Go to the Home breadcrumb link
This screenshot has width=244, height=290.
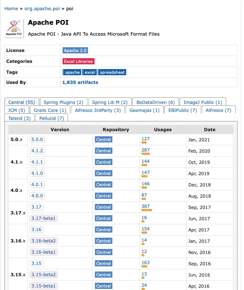pyautogui.click(x=11, y=9)
